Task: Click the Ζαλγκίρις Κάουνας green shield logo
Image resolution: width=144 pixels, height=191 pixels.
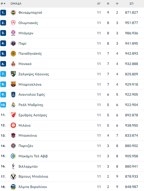Action: 13,74
